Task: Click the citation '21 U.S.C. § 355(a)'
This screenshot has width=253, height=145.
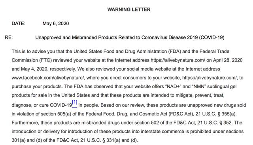Action: pos(215,114)
